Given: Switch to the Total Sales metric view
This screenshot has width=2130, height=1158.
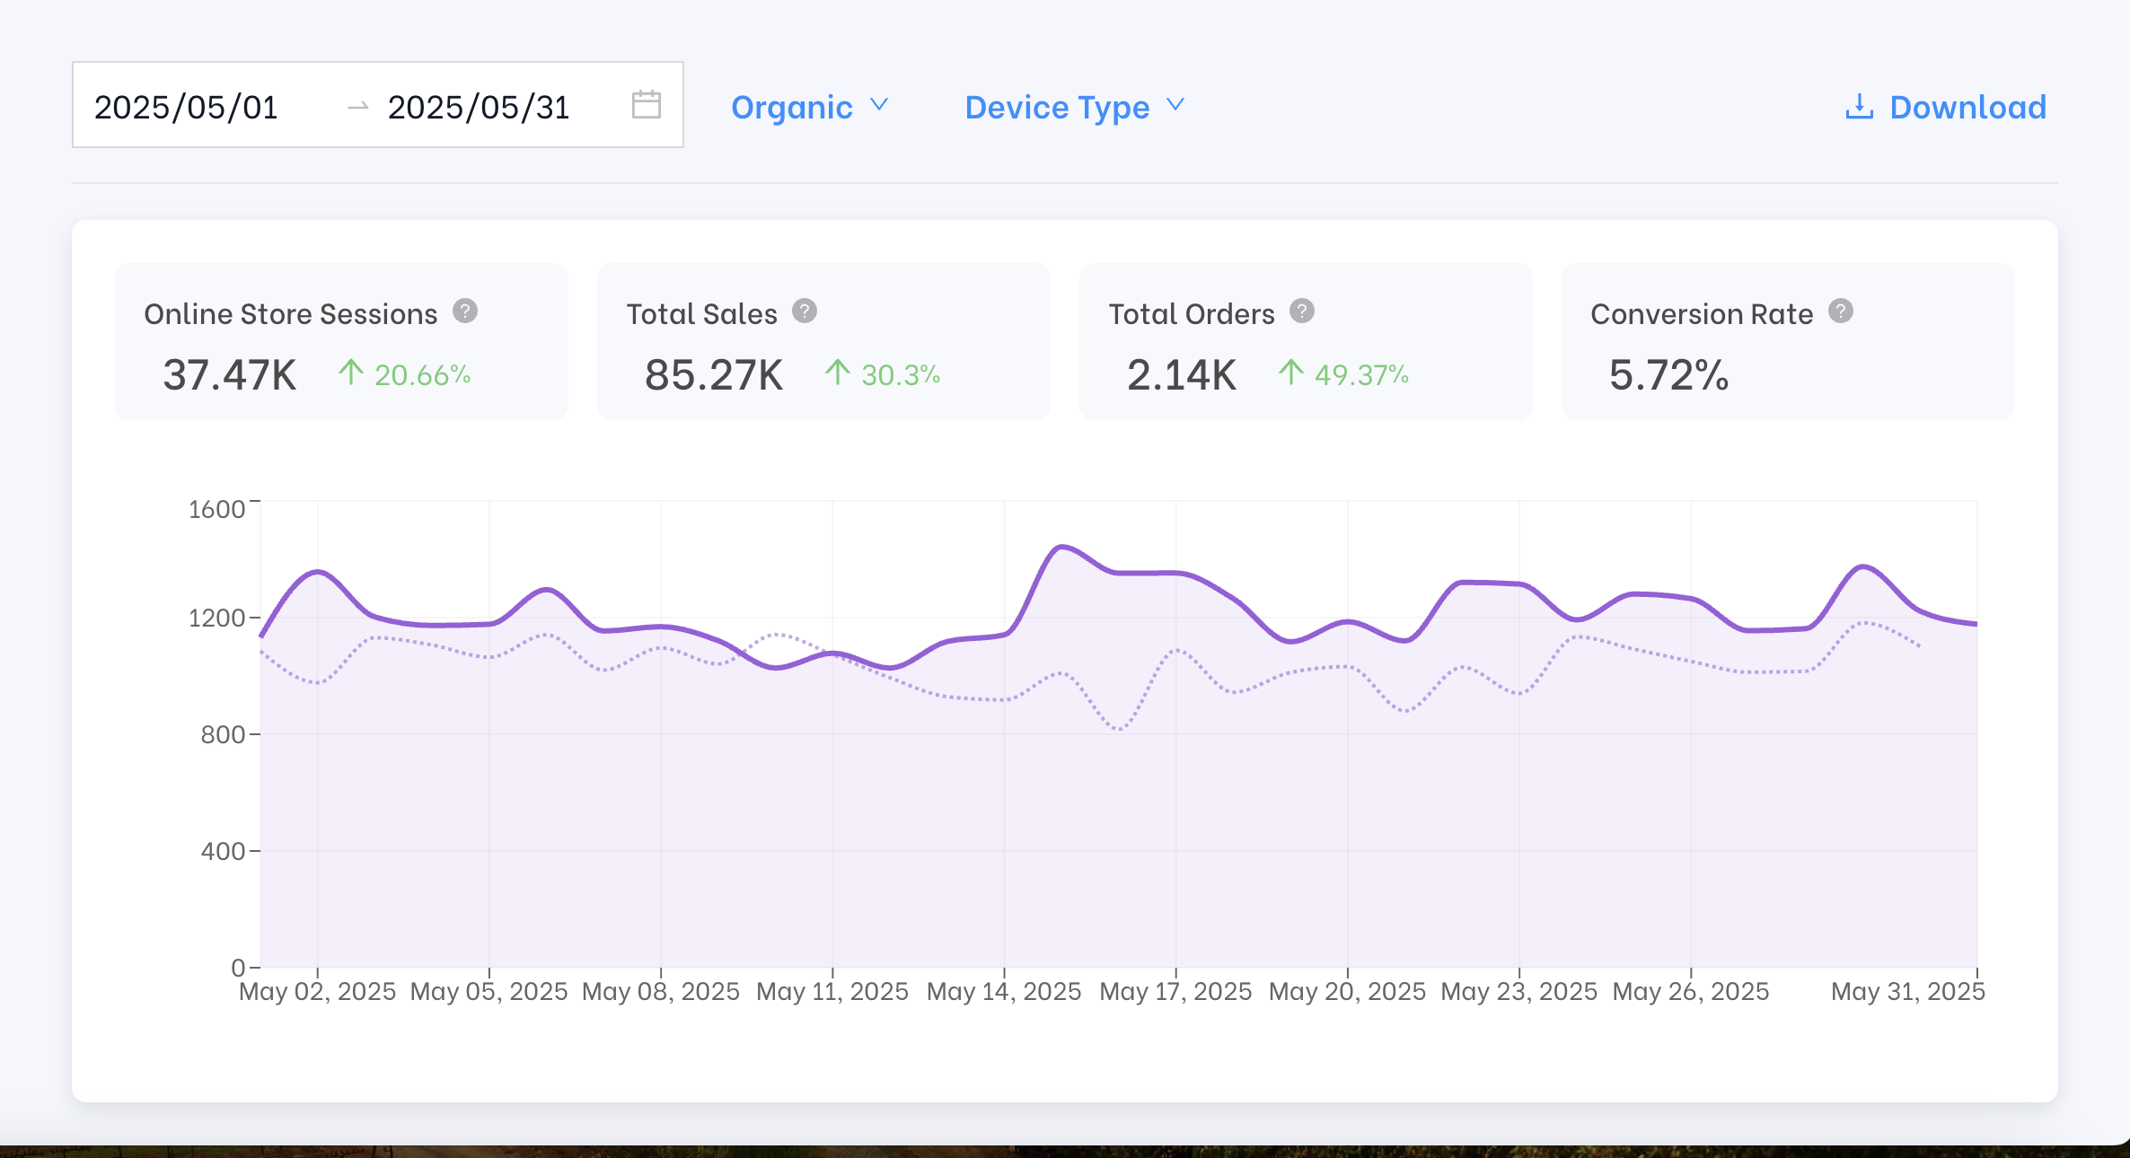Looking at the screenshot, I should tap(823, 343).
